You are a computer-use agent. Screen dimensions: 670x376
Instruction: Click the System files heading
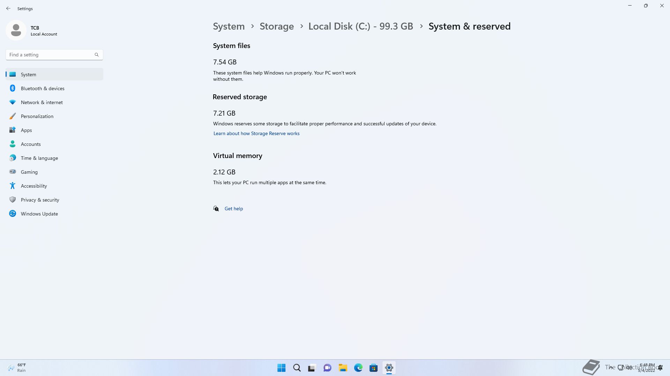click(x=232, y=46)
